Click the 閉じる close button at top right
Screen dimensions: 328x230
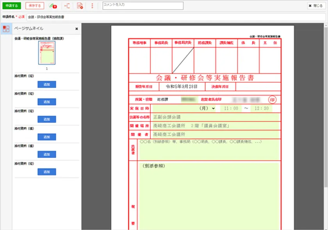(x=316, y=6)
